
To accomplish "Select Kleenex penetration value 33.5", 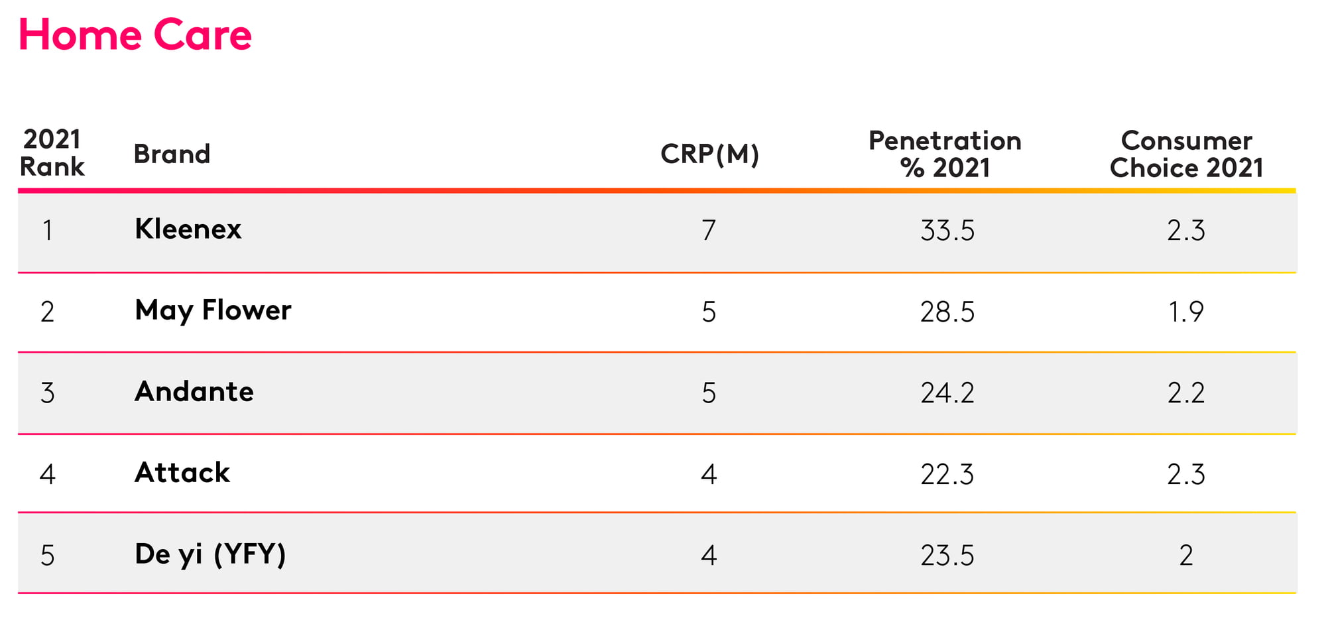I will (x=947, y=231).
